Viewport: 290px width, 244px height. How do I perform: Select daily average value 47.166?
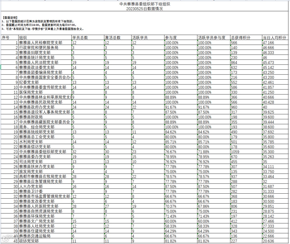275,43
